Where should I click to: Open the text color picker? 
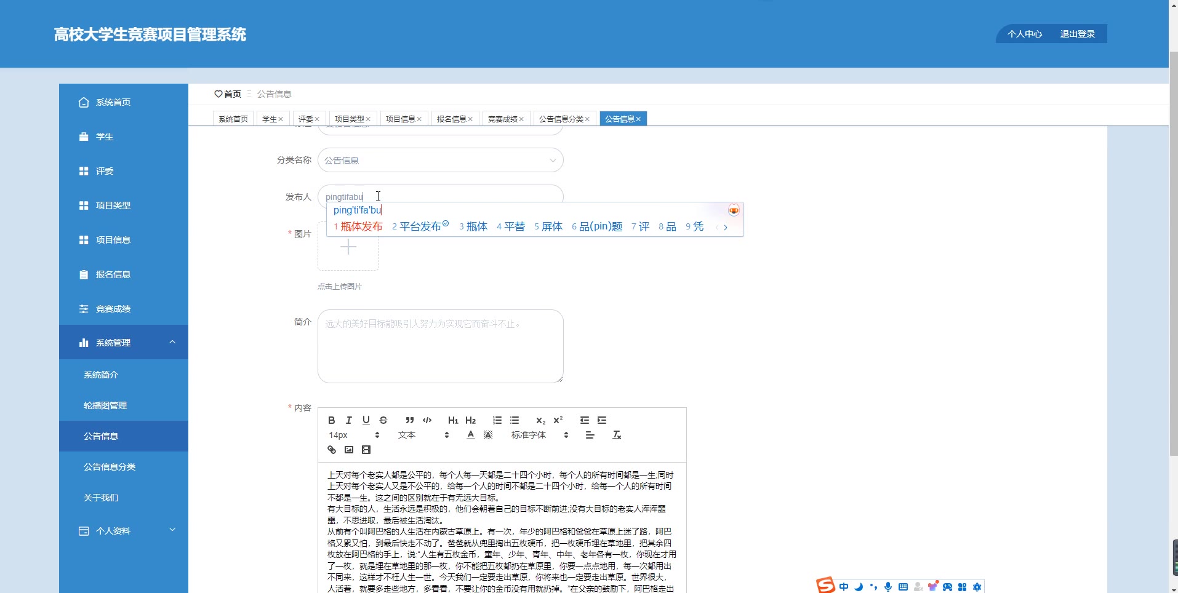pos(471,435)
